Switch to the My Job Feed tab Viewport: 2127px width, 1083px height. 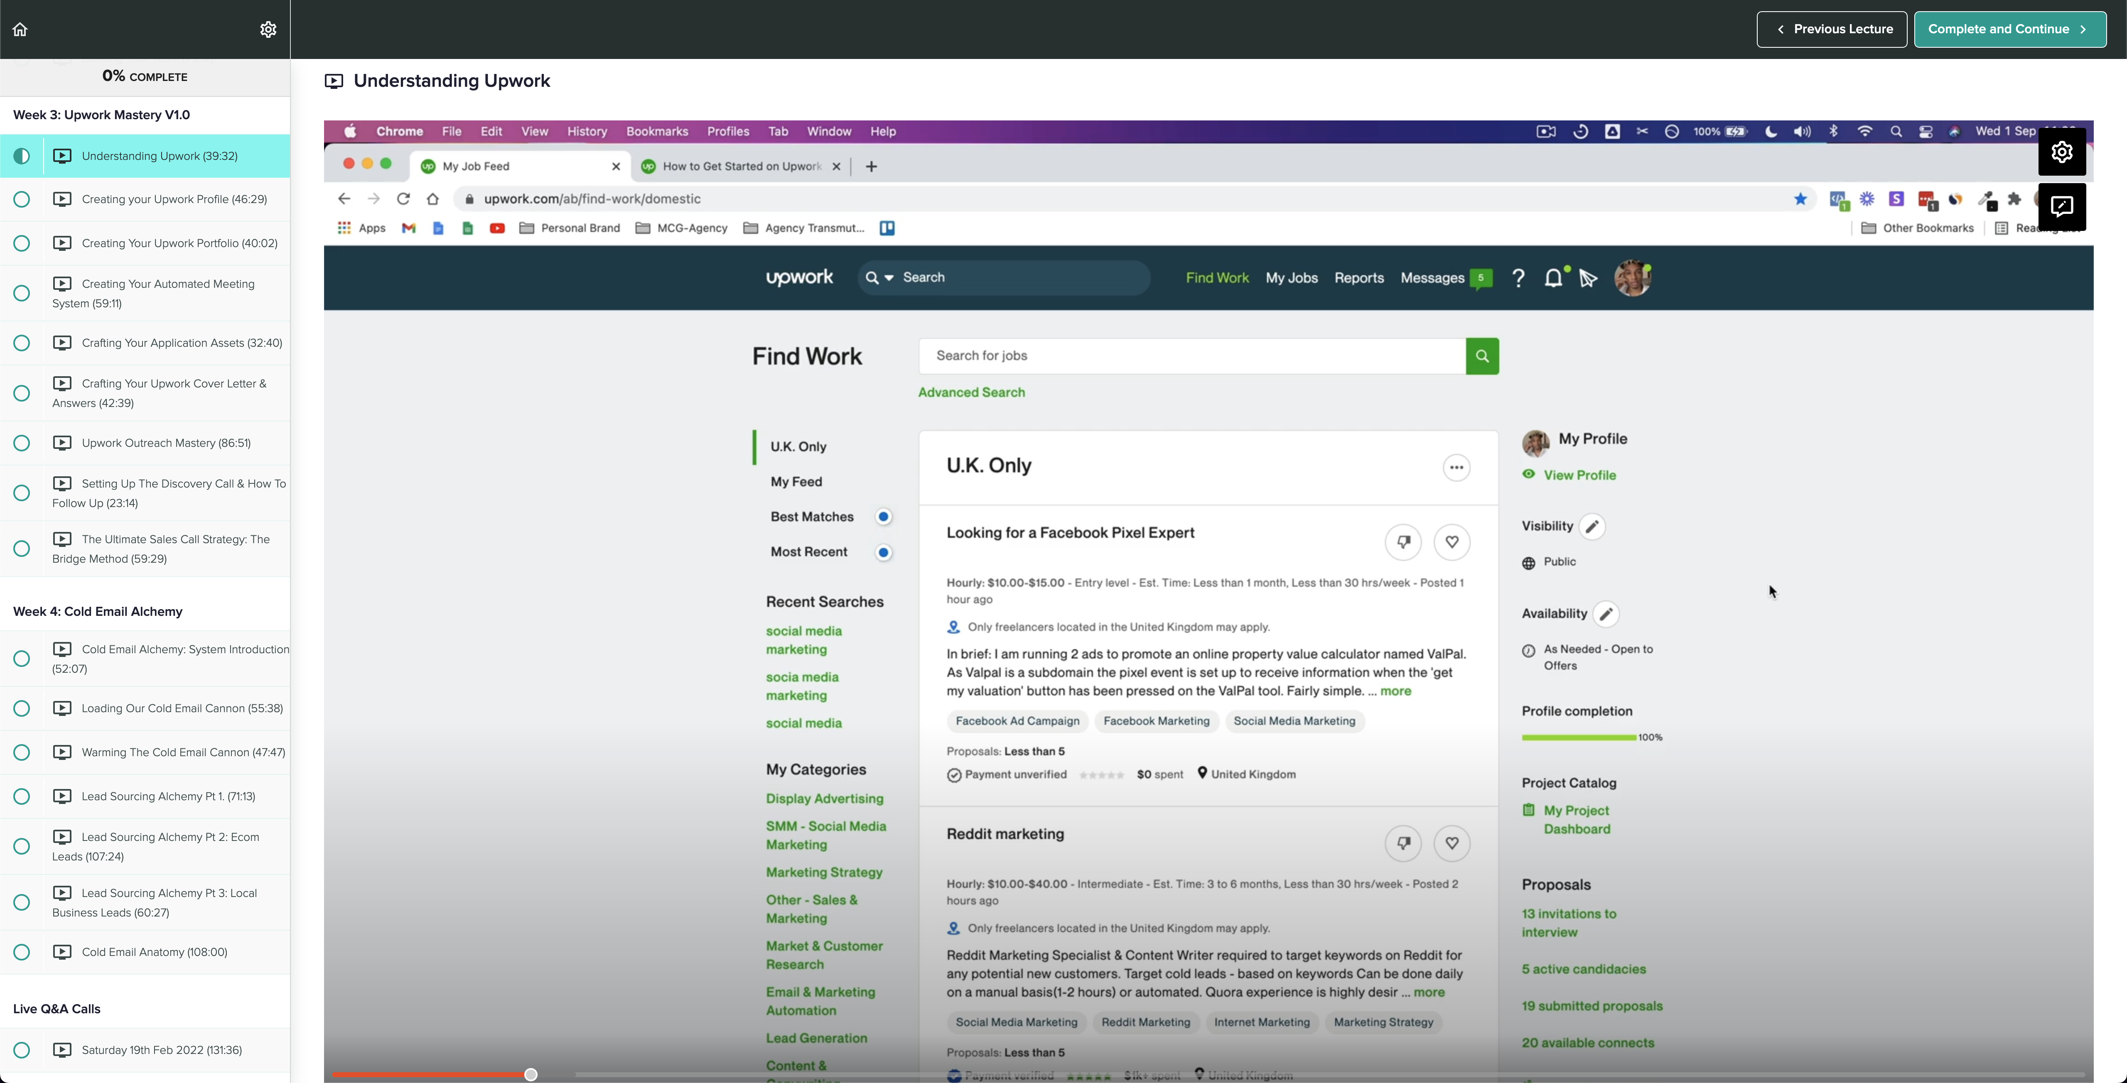point(520,167)
